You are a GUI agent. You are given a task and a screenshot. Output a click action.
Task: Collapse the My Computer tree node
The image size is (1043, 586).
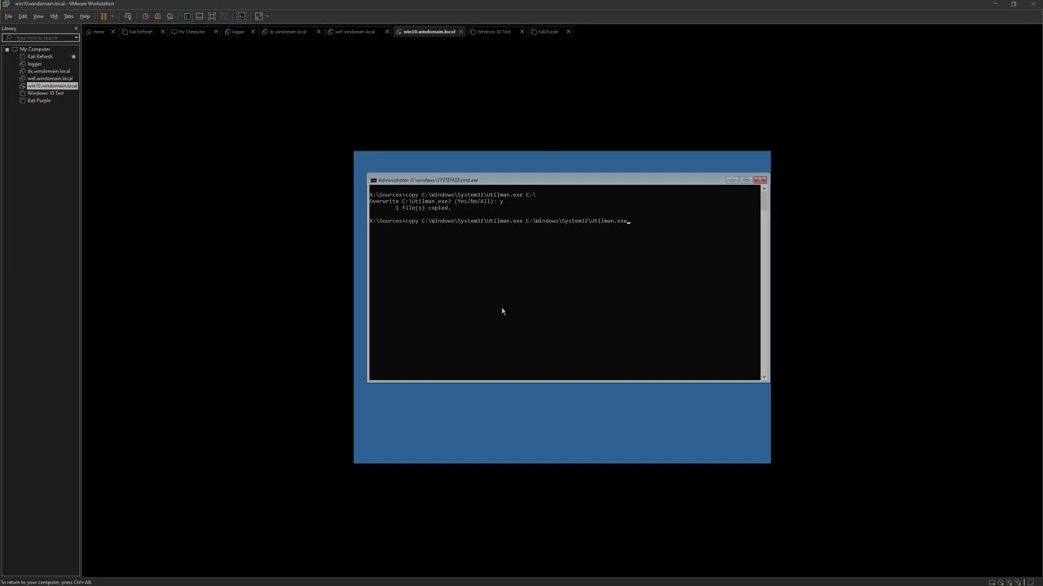click(x=7, y=49)
